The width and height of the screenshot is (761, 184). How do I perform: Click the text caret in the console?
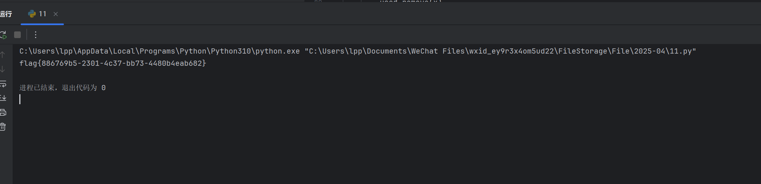(x=20, y=99)
